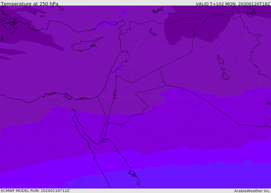Click the 'ECMWF MODEL RUN: 20200116T12Z' footer text
271x193 pixels.
35,191
